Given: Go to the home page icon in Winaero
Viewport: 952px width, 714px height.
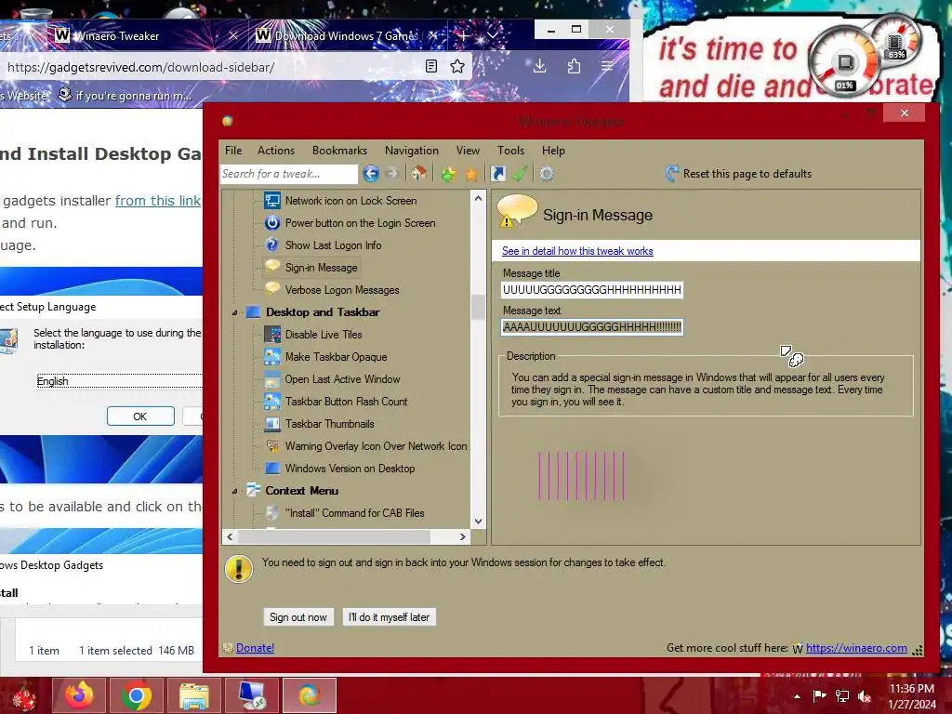Looking at the screenshot, I should pyautogui.click(x=418, y=174).
